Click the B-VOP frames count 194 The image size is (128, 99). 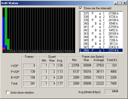click(x=29, y=78)
